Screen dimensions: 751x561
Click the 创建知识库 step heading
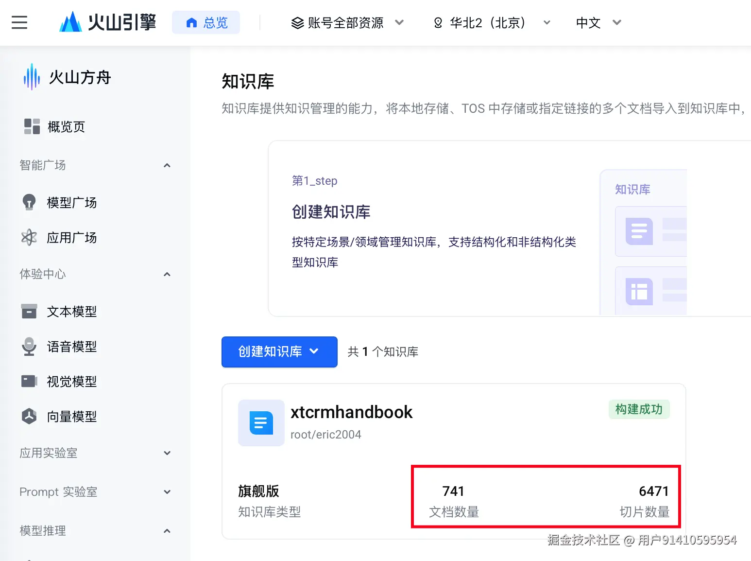(331, 211)
